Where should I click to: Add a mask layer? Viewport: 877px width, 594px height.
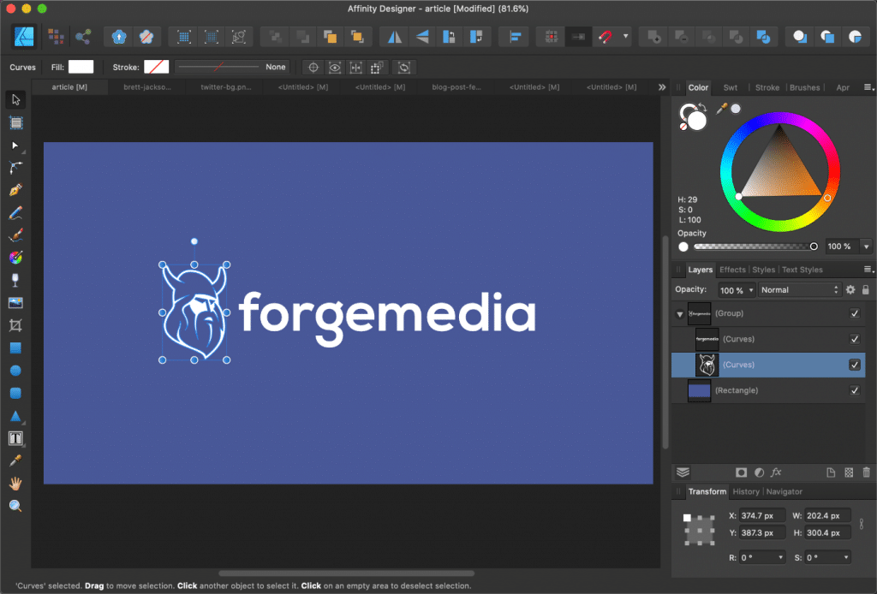pyautogui.click(x=741, y=472)
